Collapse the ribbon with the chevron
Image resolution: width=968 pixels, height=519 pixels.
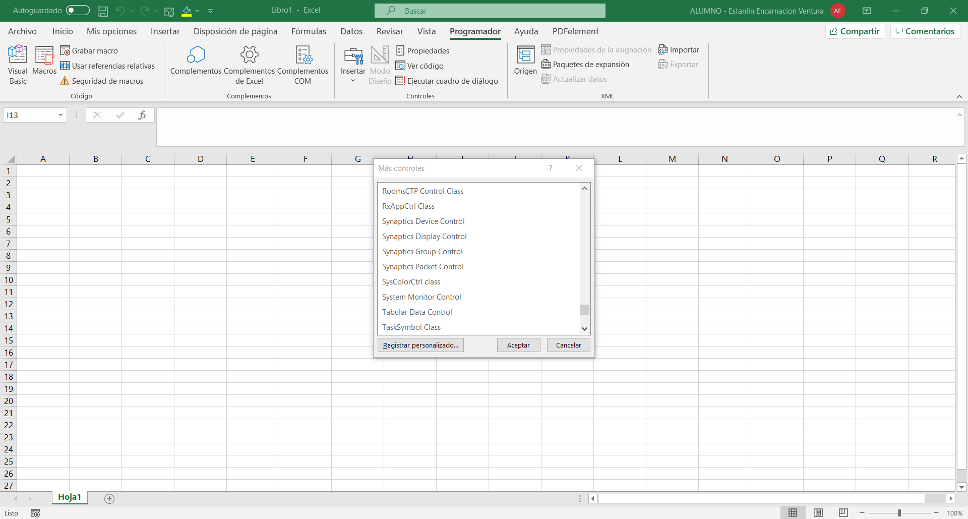pyautogui.click(x=959, y=96)
